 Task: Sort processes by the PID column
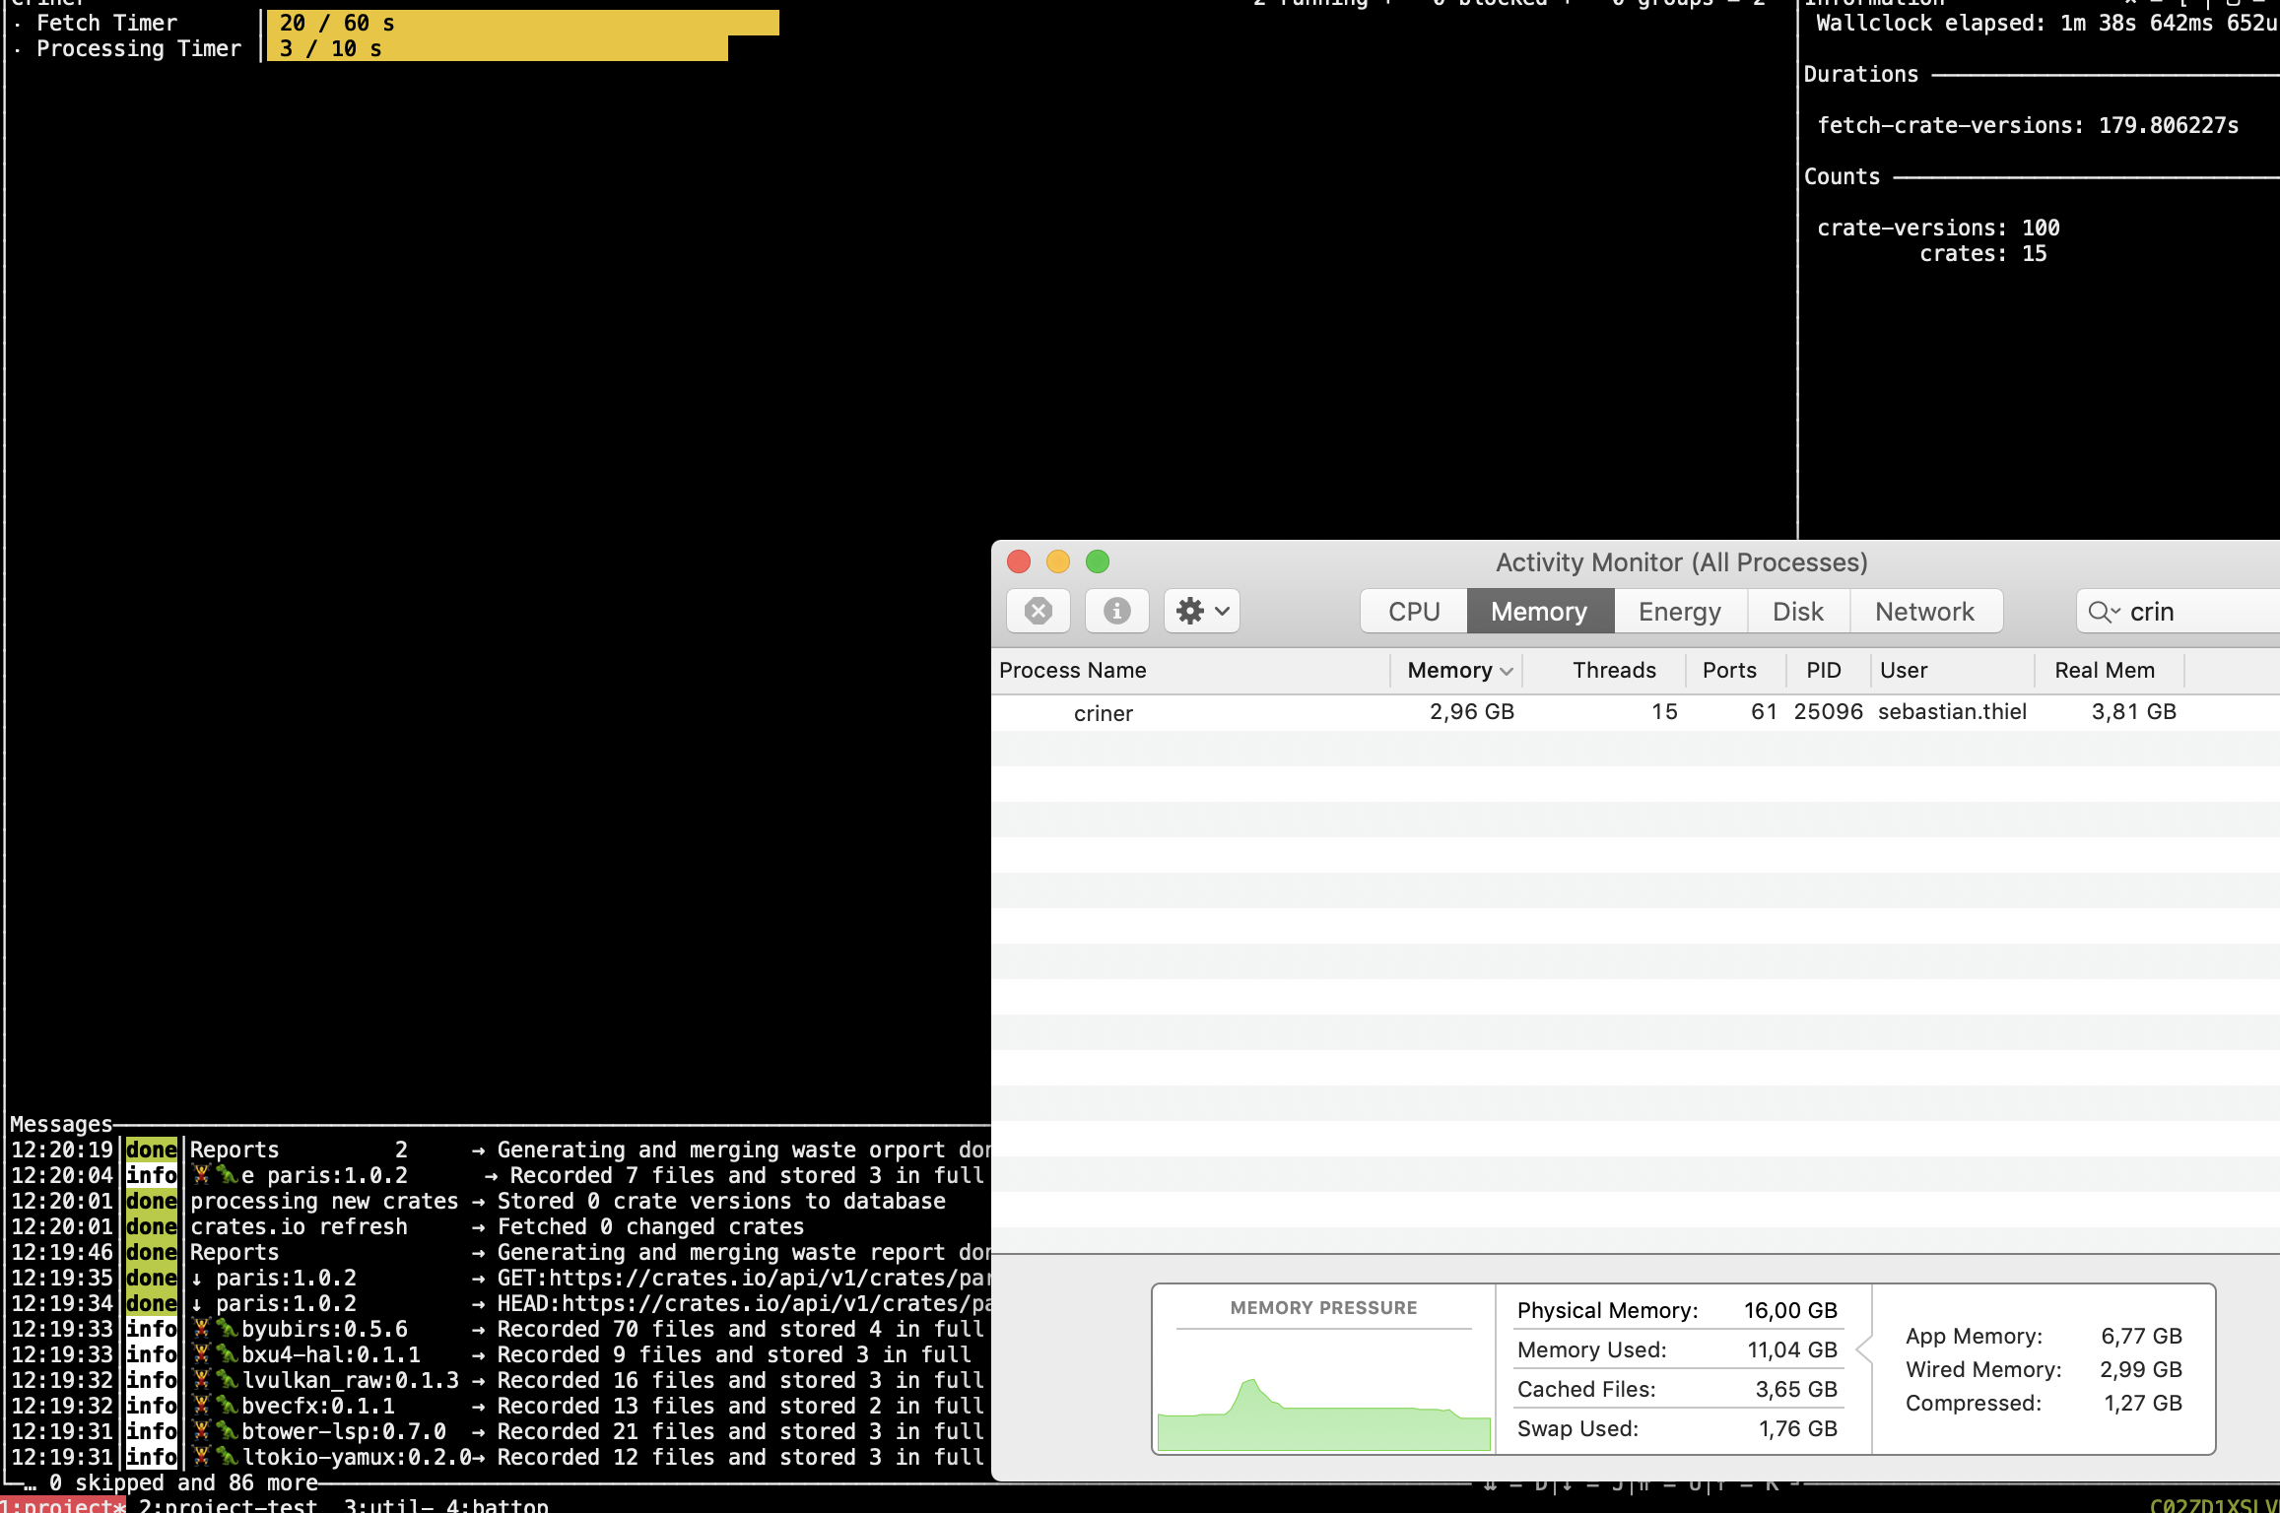(1823, 670)
